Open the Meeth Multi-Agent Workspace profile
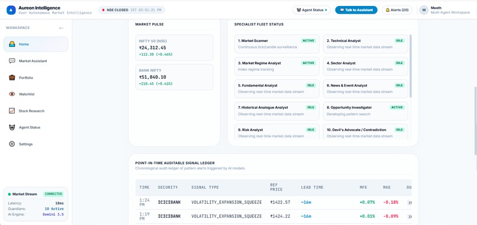This screenshot has width=477, height=225. [x=446, y=10]
